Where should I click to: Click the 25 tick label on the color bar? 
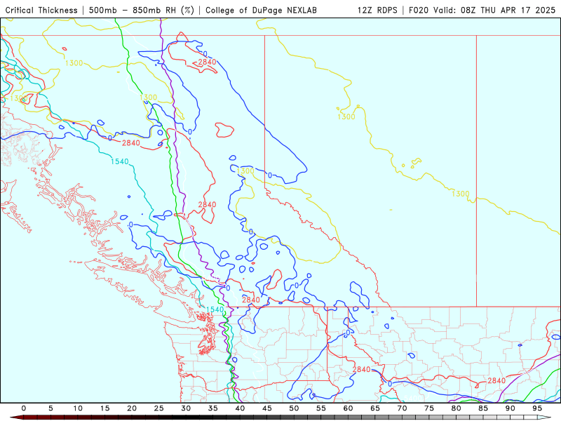pos(159,408)
